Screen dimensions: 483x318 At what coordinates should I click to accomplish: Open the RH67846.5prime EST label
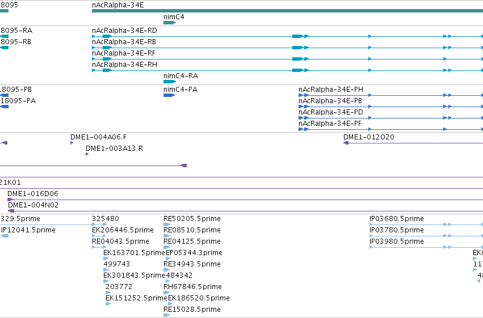point(192,287)
